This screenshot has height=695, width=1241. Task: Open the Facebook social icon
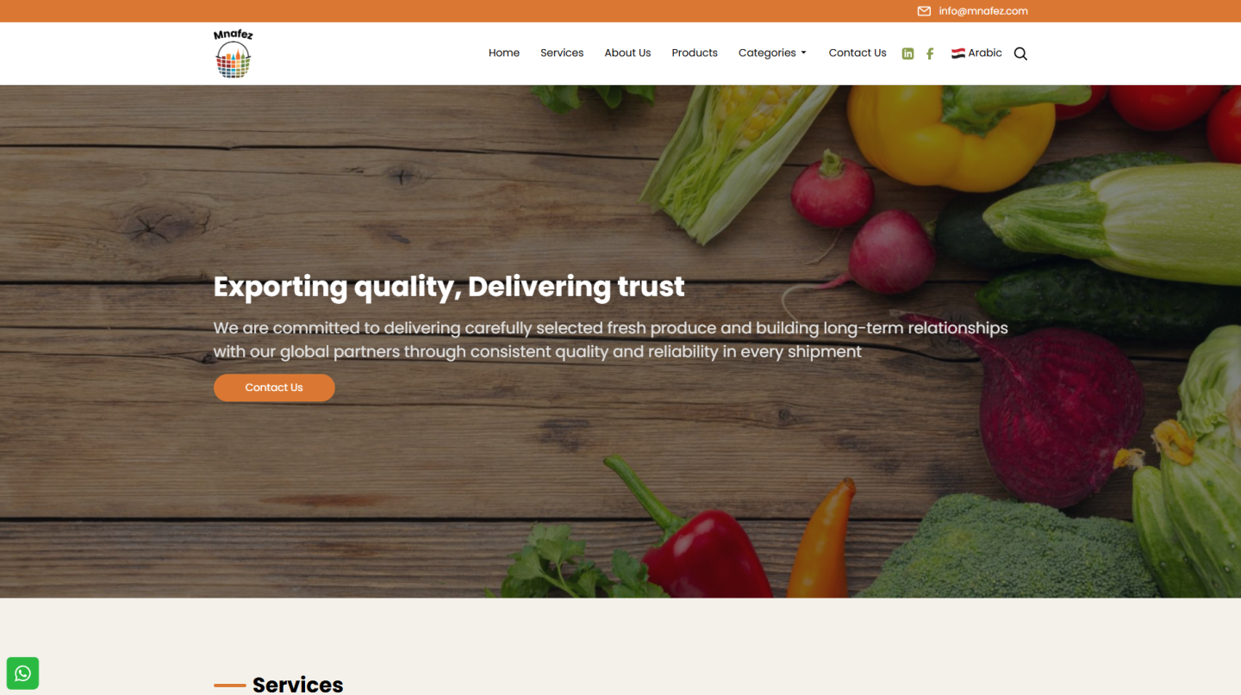930,53
